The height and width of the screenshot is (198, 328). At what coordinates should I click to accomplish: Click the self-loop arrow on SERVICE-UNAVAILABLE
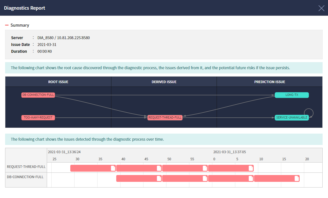(309, 113)
